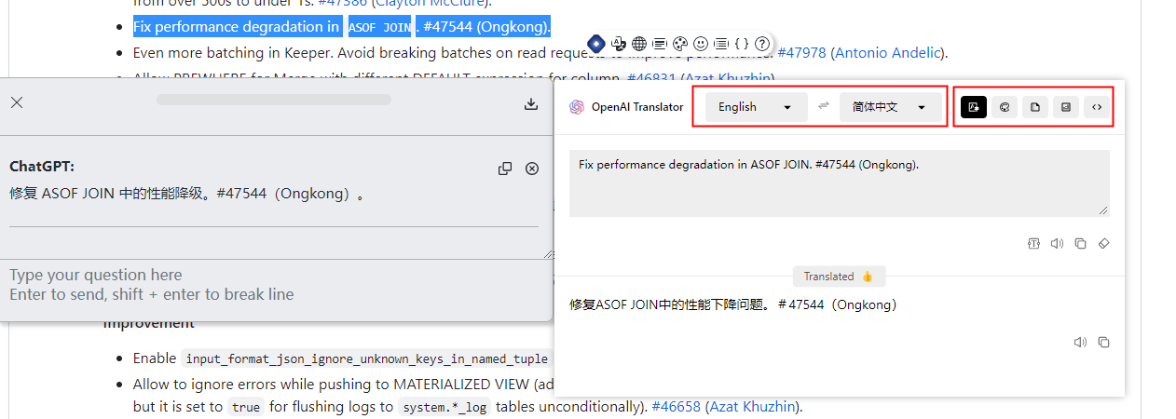
Task: Open the #46658 pull request link
Action: 676,407
